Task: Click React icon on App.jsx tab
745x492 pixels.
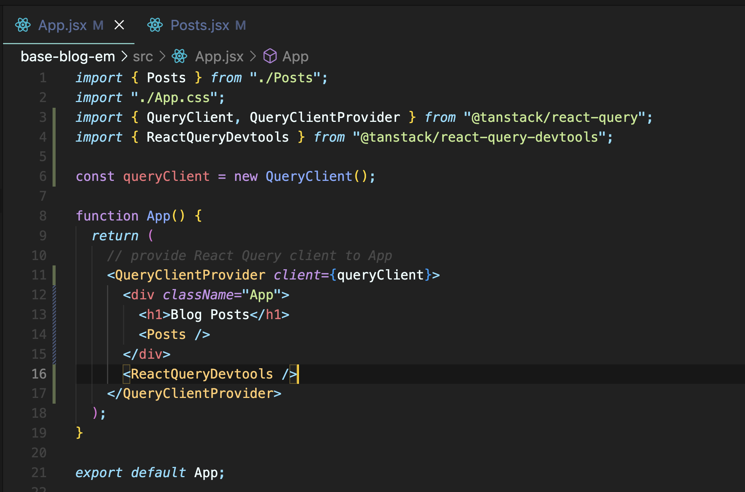Action: tap(23, 25)
